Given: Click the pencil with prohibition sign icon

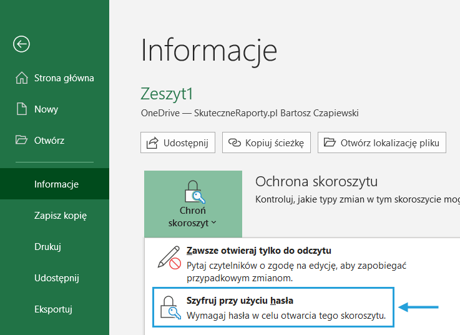Looking at the screenshot, I should click(169, 257).
